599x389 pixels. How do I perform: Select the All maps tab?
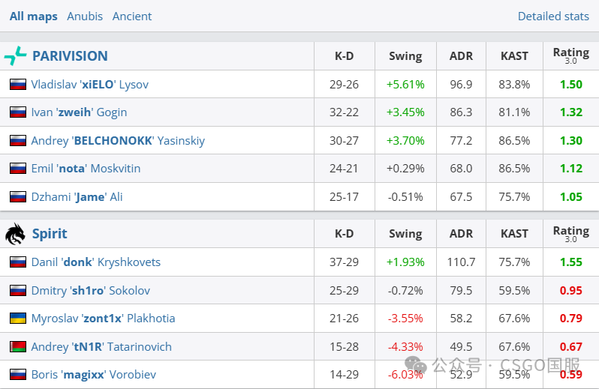tap(33, 16)
